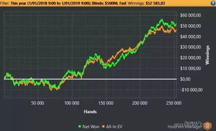This screenshot has width=216, height=131.
Task: Click the blue help icon
Action: point(213,3)
